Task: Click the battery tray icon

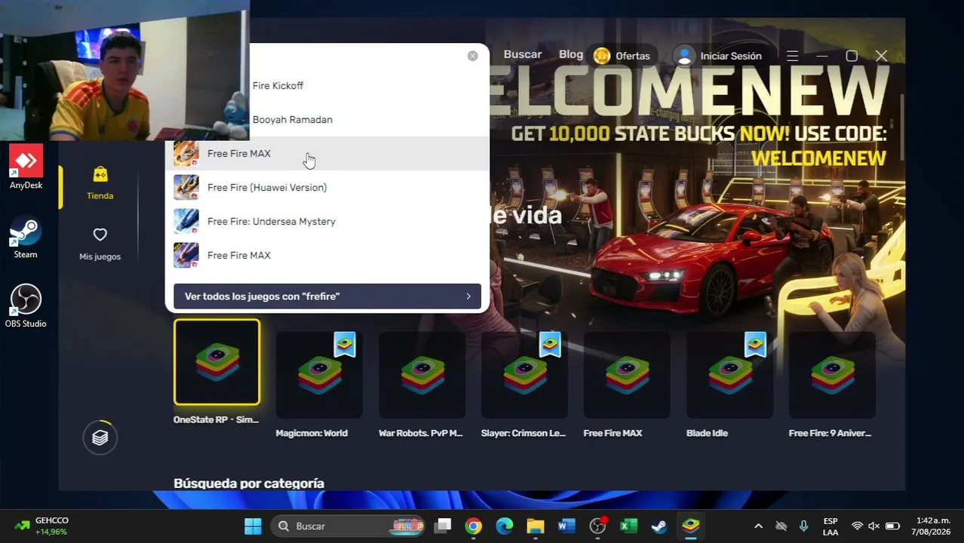Action: click(x=892, y=526)
